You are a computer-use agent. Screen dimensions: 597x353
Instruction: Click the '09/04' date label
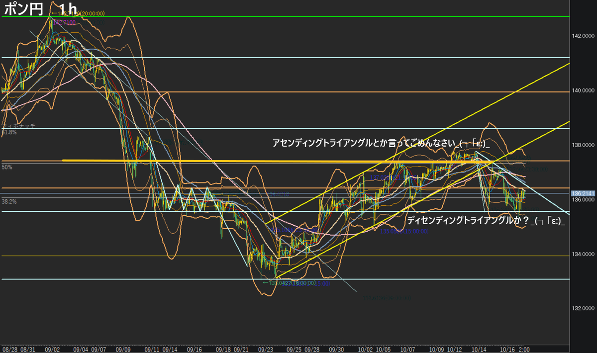tap(81, 350)
